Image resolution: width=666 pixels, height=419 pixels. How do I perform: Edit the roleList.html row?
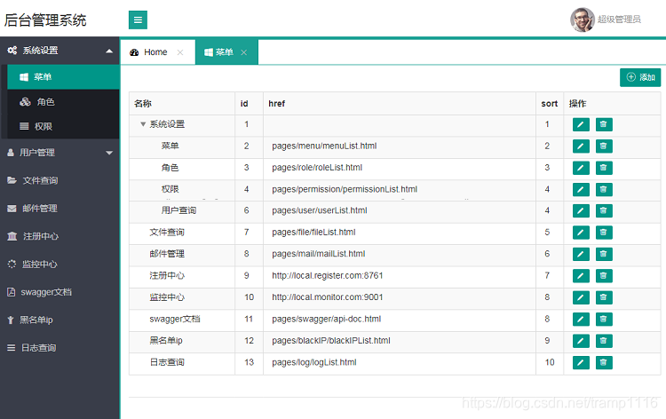[581, 168]
